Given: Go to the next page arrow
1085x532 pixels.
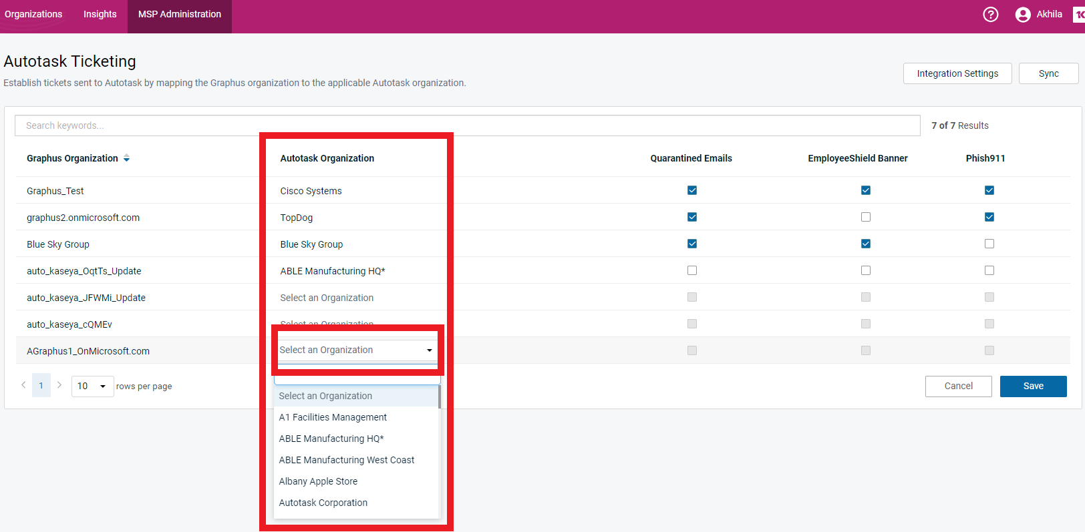Looking at the screenshot, I should (59, 385).
